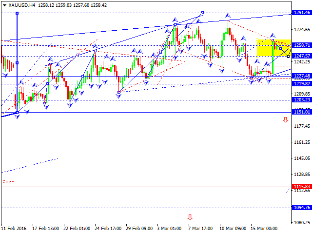Screen dimensions: 312x234
Task: Click the top square handle of vertical blue line
Action: click(x=17, y=13)
